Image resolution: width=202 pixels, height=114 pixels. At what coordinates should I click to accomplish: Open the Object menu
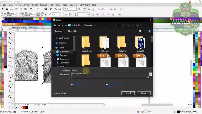(x=27, y=5)
